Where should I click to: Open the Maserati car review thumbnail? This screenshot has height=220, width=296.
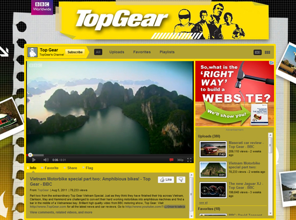pos(213,149)
